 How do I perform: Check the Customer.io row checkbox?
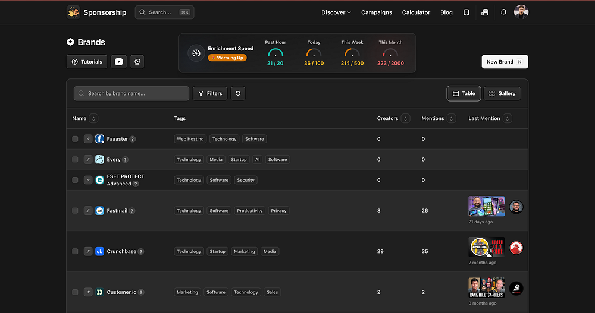75,292
